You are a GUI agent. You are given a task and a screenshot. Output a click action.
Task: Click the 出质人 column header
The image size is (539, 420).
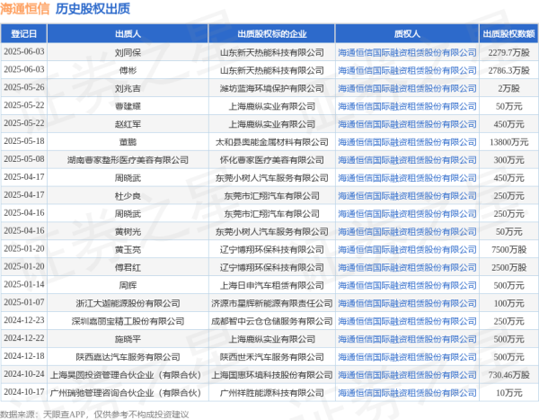[x=127, y=32]
